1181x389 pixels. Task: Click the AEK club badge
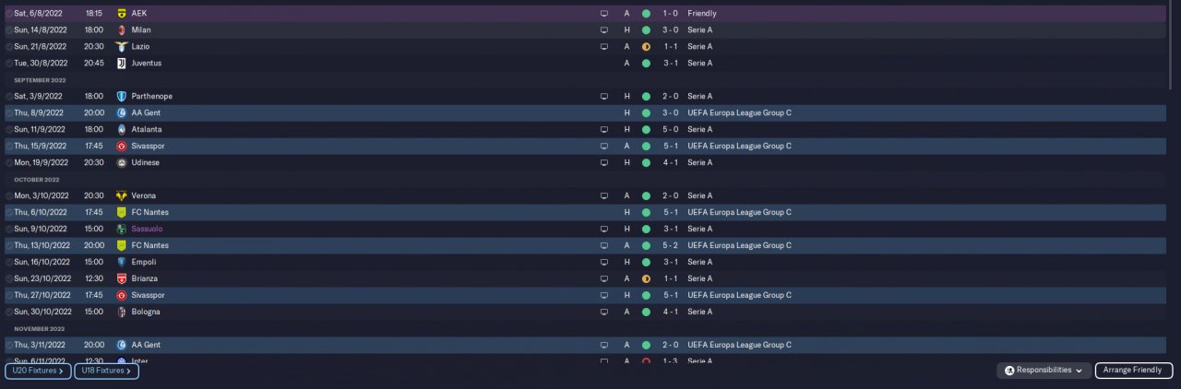click(122, 14)
